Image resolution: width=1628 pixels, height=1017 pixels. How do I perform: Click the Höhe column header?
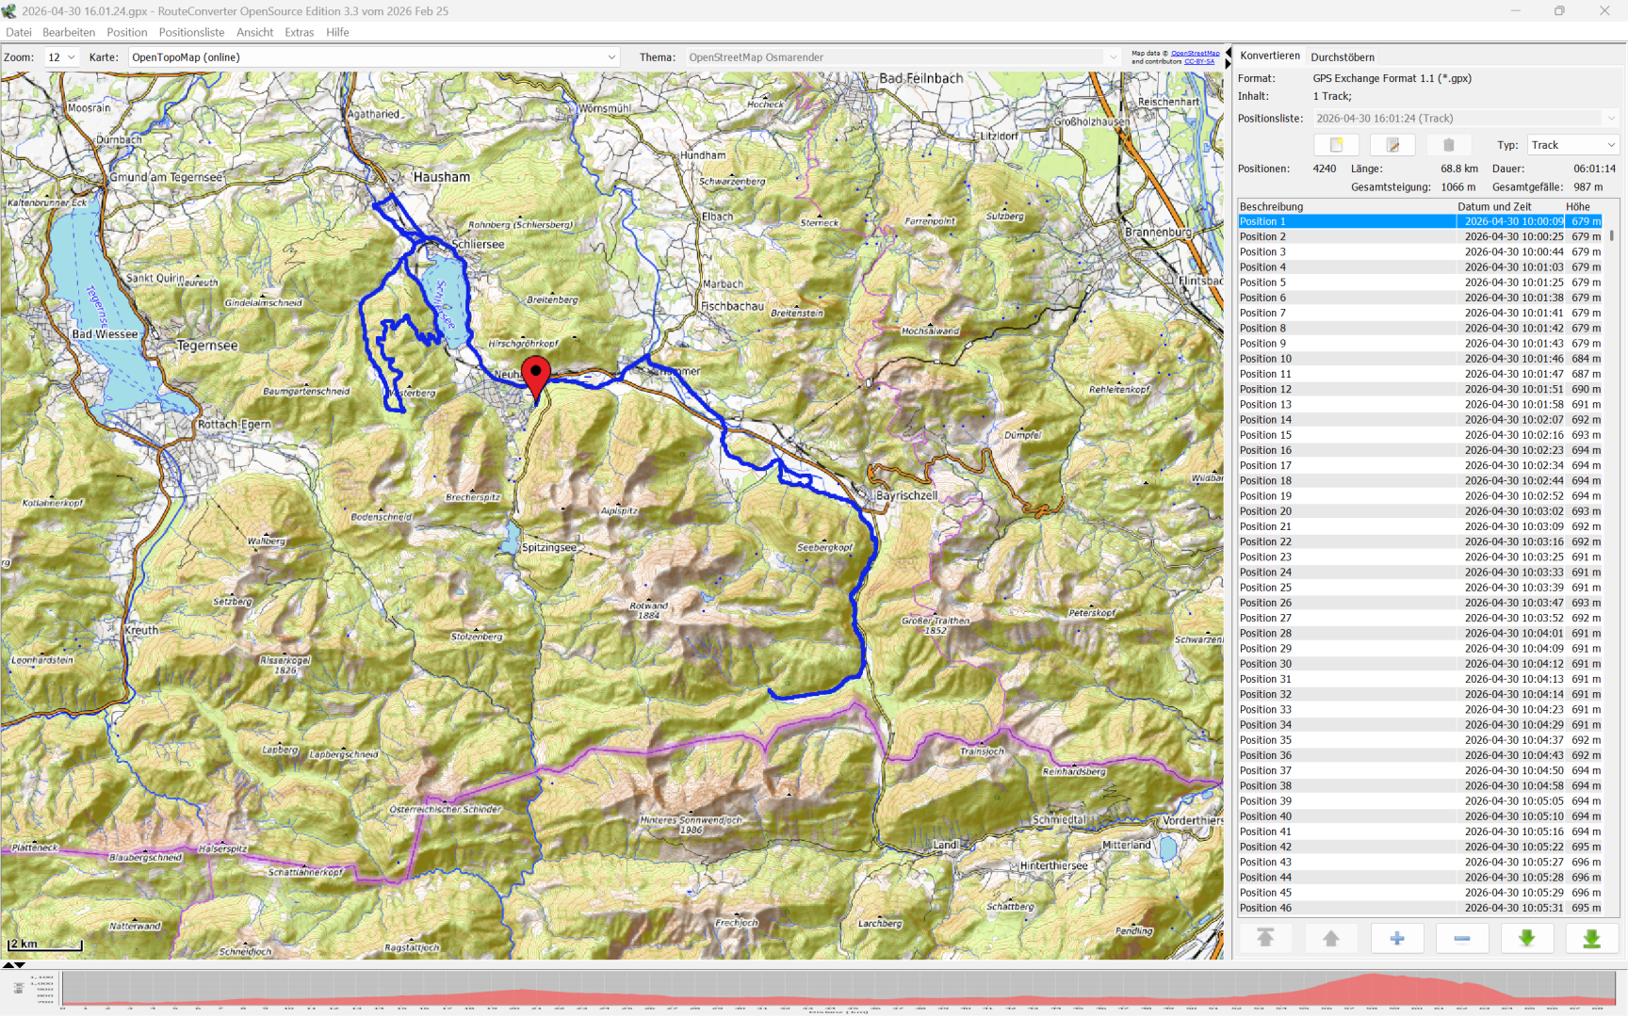click(1578, 206)
